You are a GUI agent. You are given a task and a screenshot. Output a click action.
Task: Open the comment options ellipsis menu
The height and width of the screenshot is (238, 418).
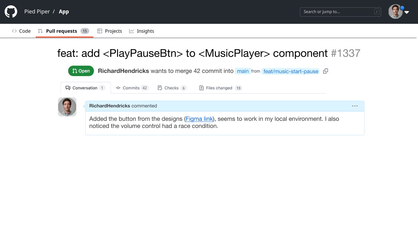[x=355, y=106]
